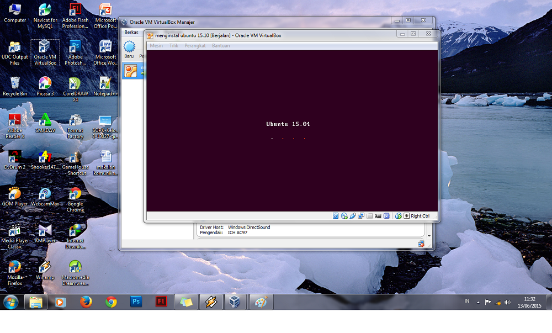Screen dimensions: 552x333
Task: Select the KMPlayer desktop icon
Action: 45,234
